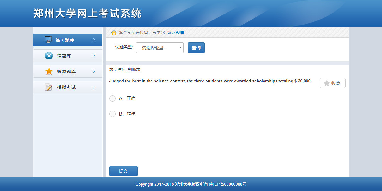Submit the answer with 提交 button

tap(123, 171)
